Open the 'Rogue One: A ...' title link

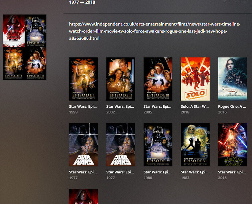click(x=232, y=107)
